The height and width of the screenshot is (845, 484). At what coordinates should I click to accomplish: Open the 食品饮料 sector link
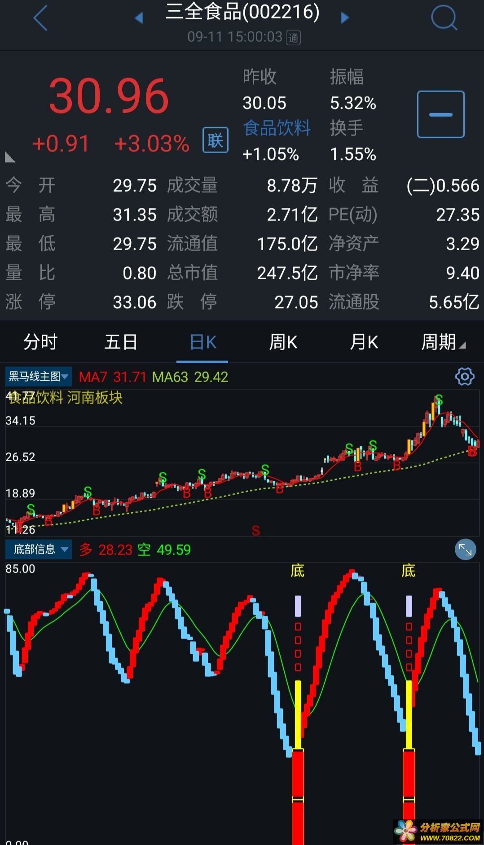277,128
